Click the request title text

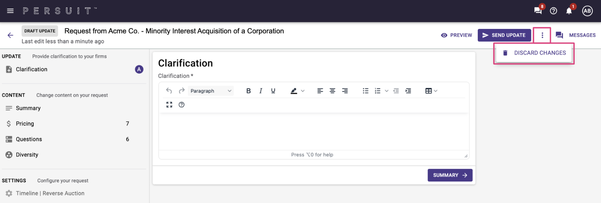(174, 31)
